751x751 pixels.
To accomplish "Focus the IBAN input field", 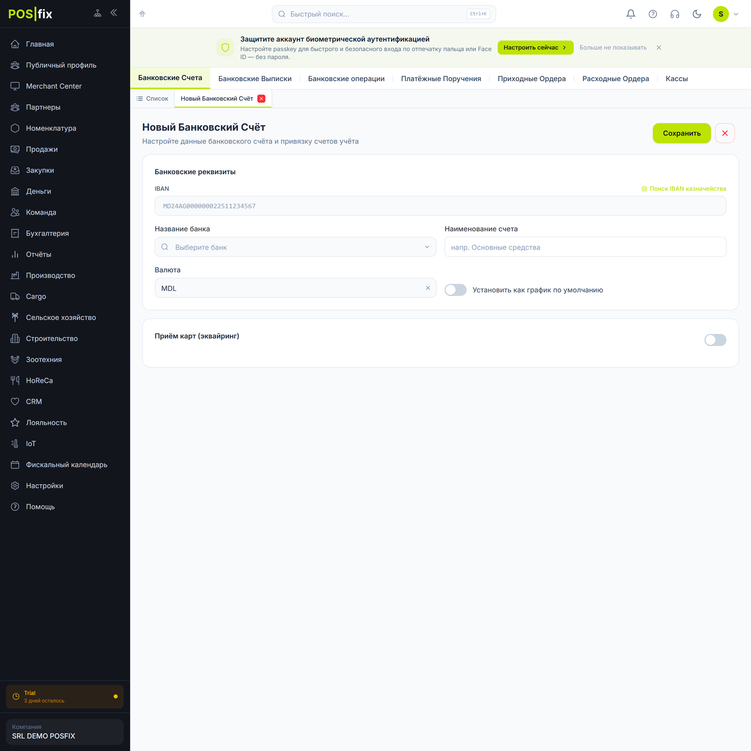I will (x=441, y=206).
